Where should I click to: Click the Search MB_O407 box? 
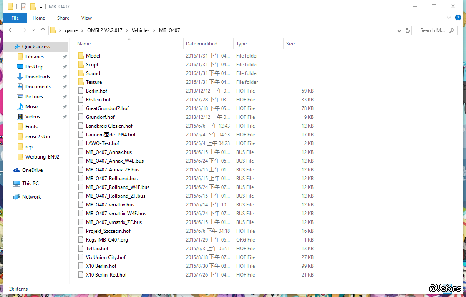437,30
